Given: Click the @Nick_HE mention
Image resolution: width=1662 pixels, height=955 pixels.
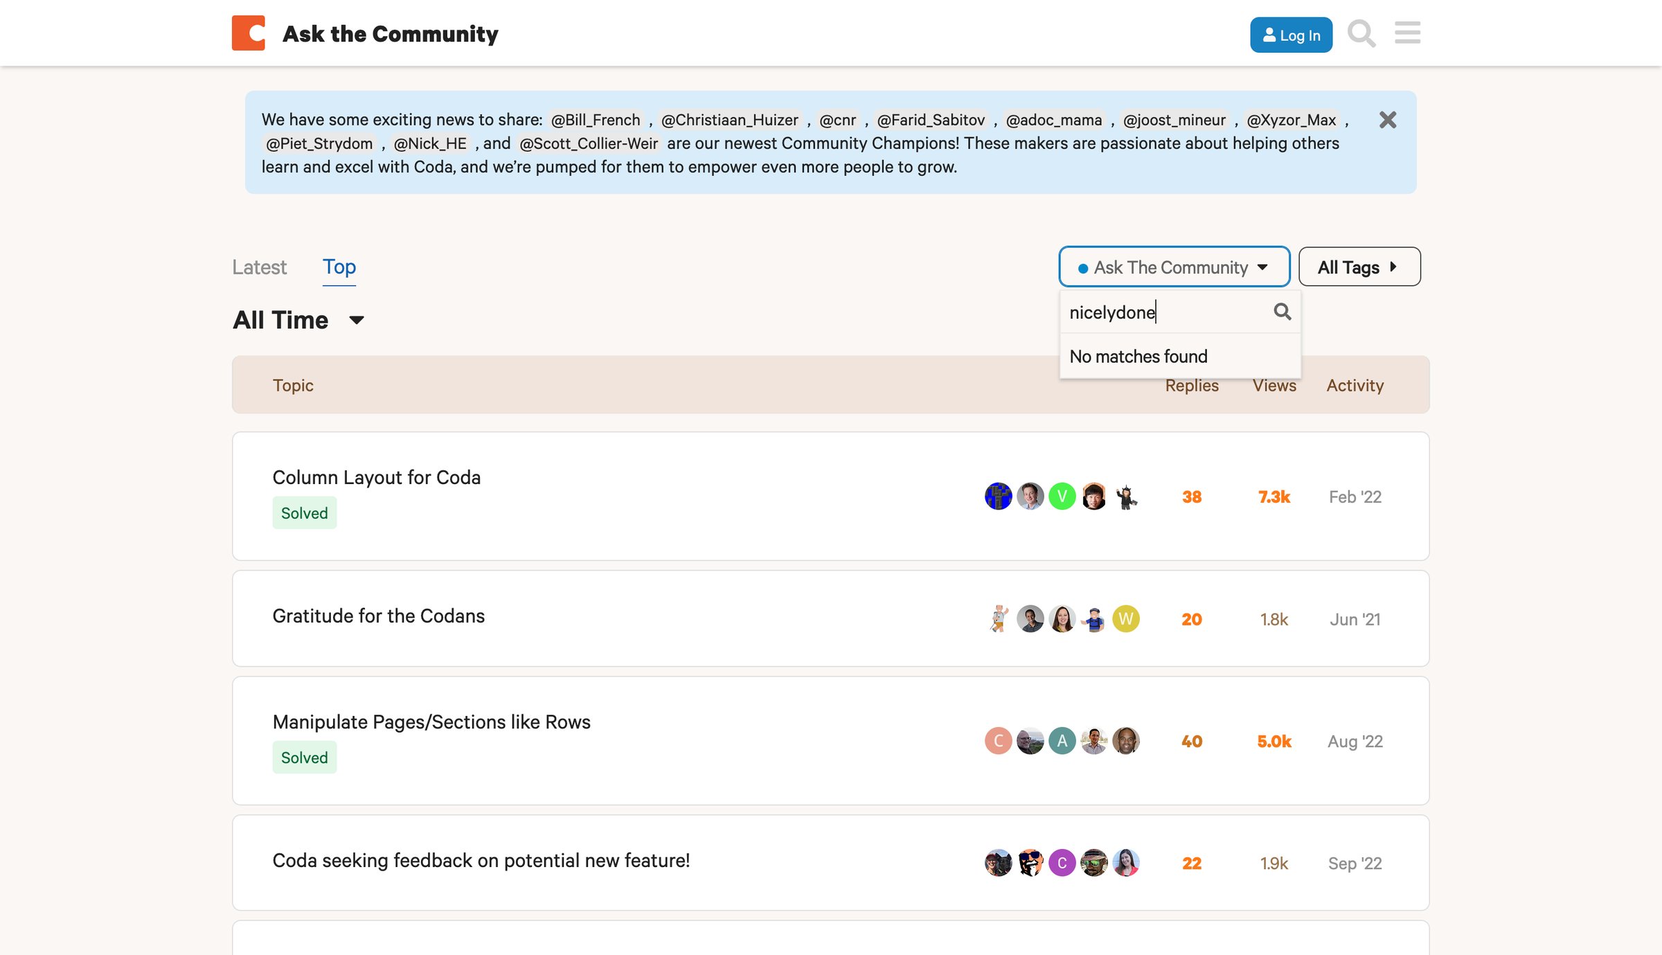Looking at the screenshot, I should point(430,143).
